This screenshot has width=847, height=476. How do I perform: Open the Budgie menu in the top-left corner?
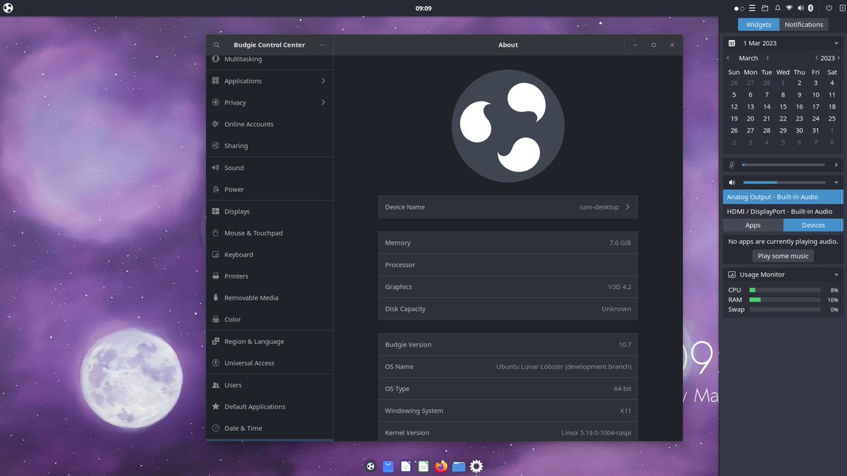click(x=7, y=8)
